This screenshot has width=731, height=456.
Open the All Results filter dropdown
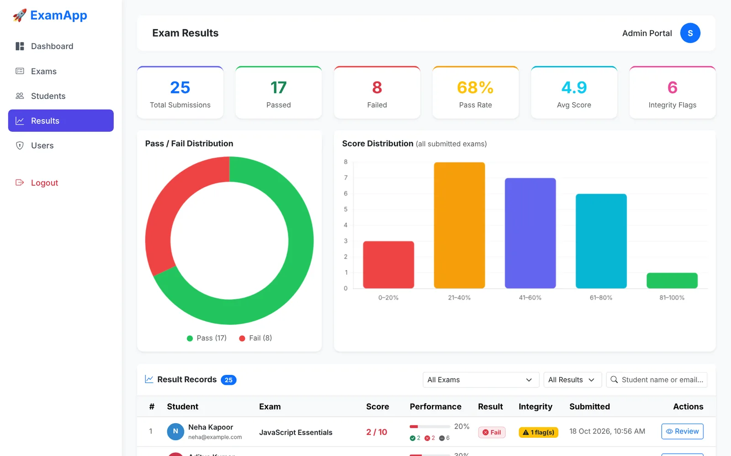pos(572,380)
